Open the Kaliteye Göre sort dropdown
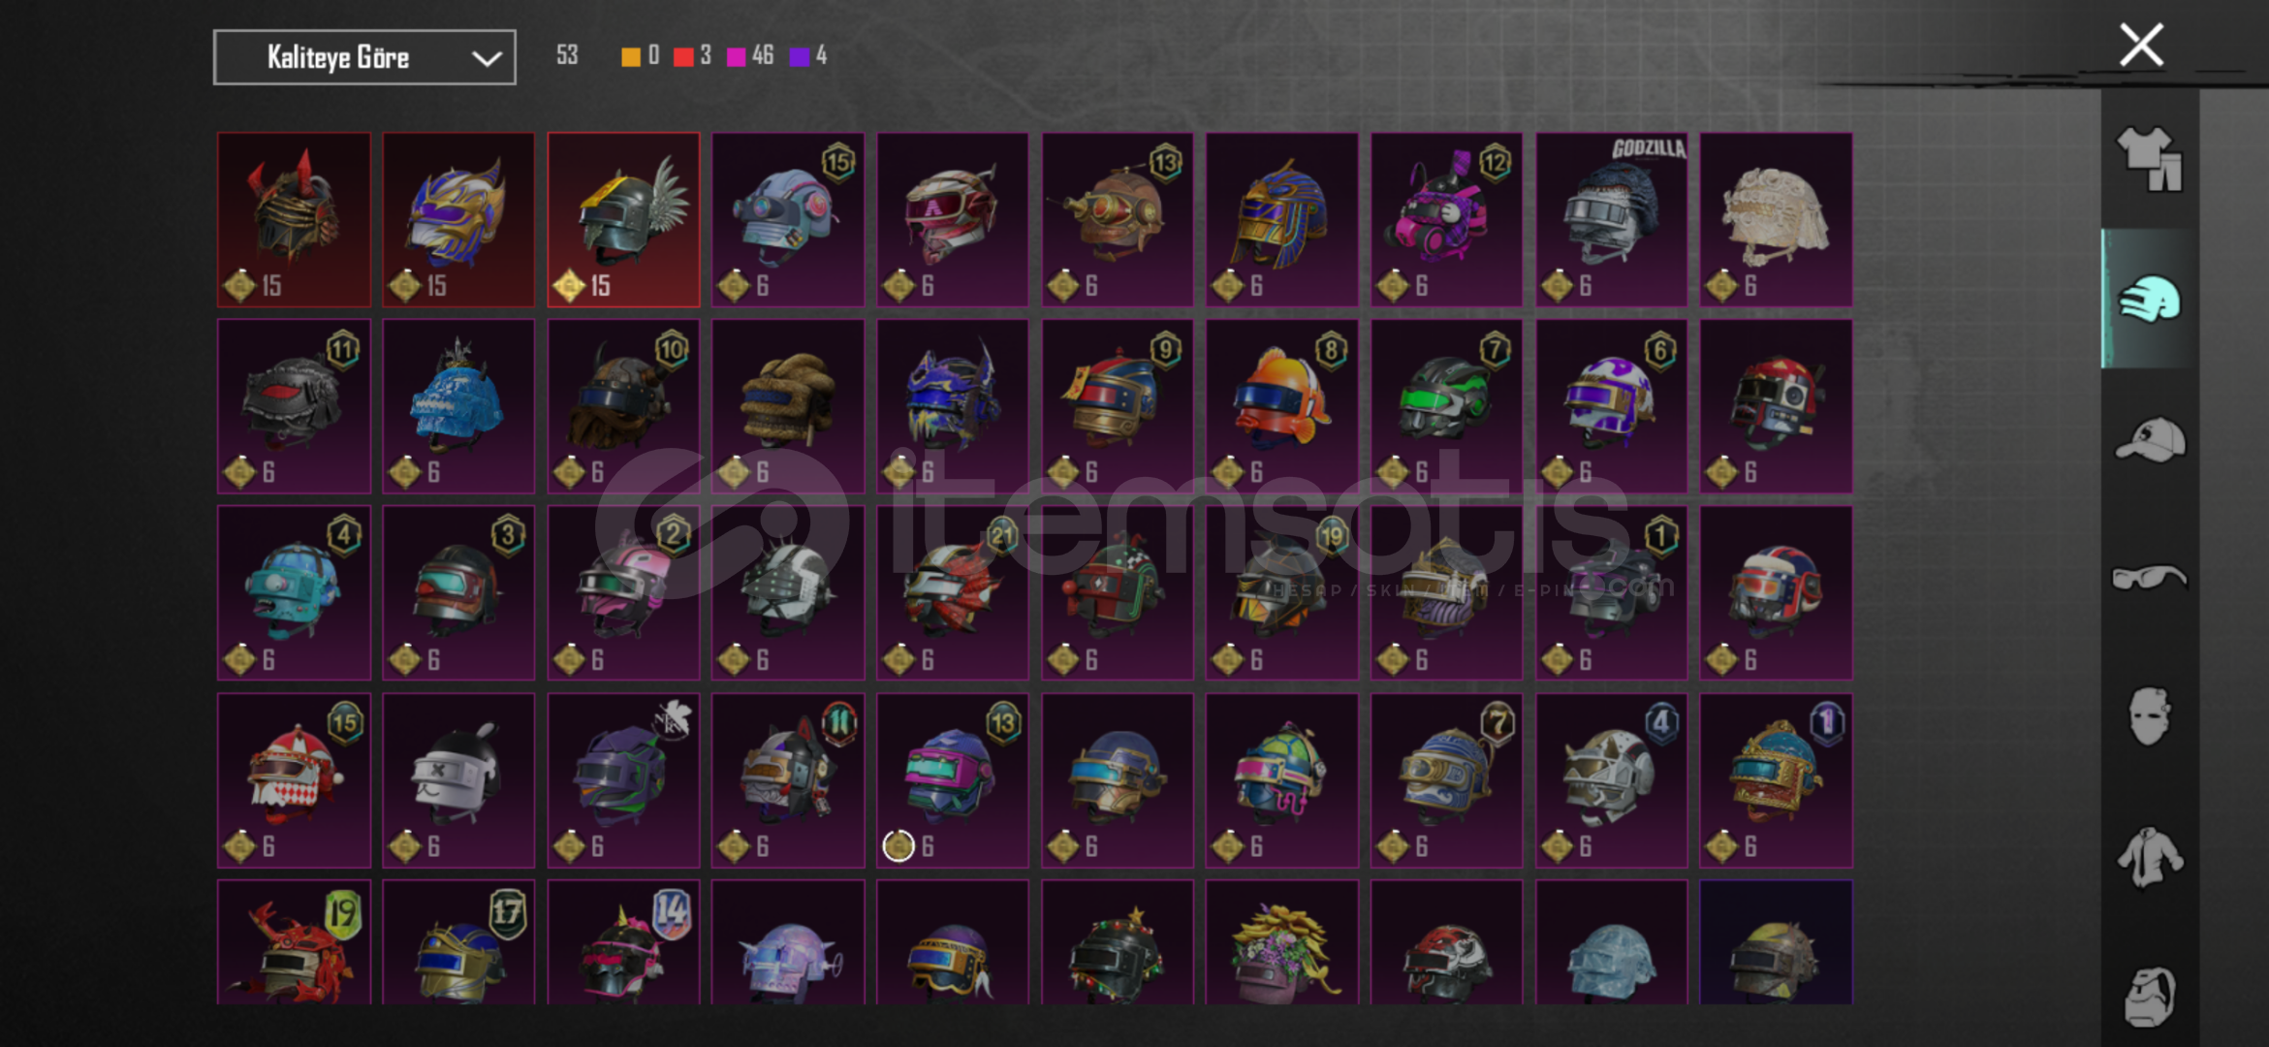The height and width of the screenshot is (1047, 2269). (364, 57)
